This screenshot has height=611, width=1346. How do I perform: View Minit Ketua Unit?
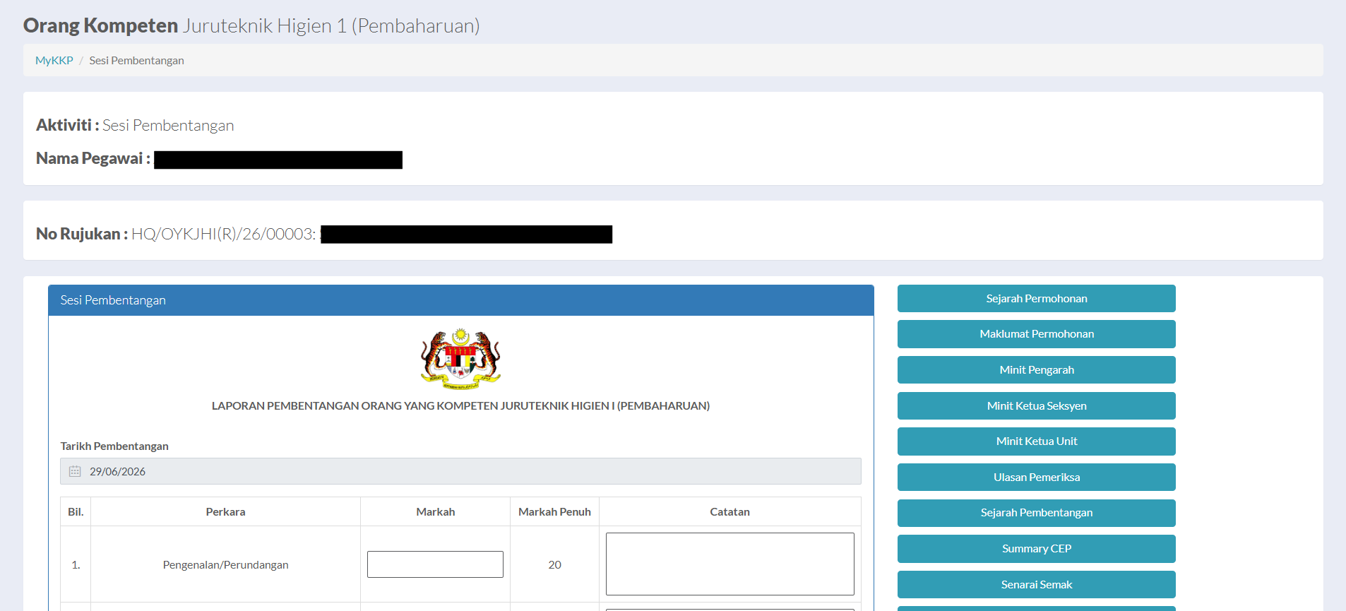1036,441
